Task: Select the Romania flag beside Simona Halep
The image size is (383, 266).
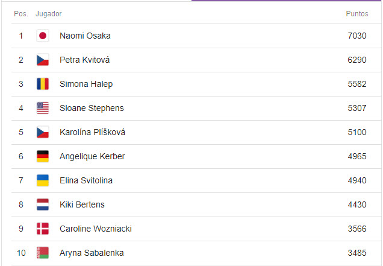Action: 43,84
